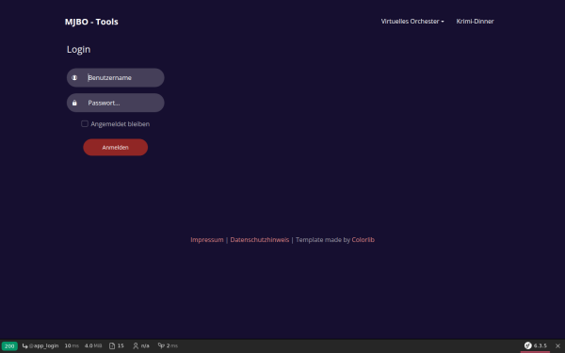
Task: Click the 200 status code badge
Action: point(9,346)
